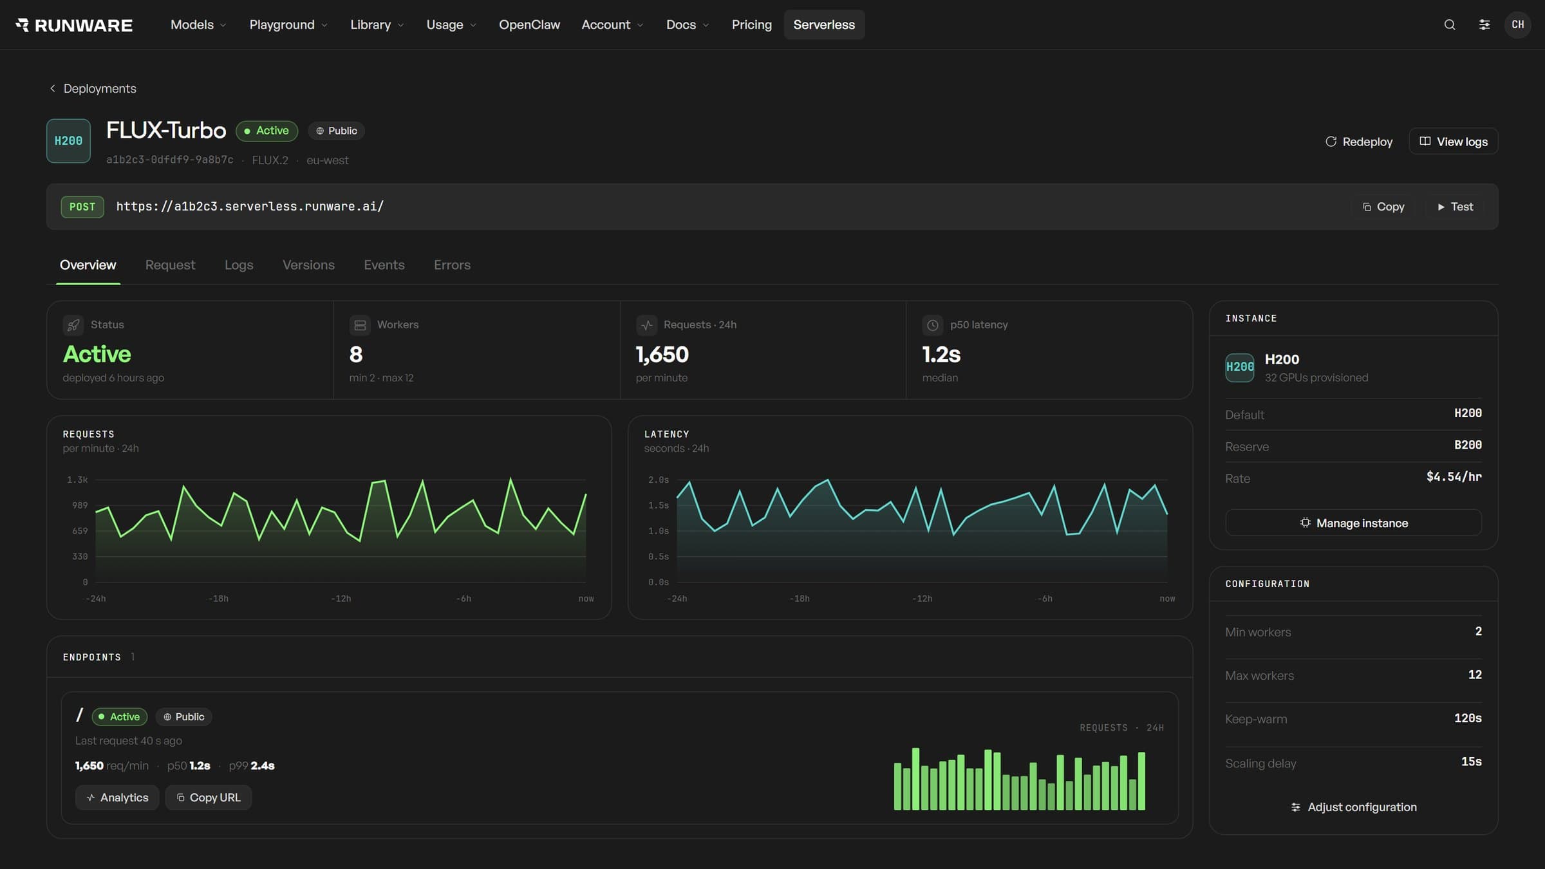Go to the Pricing page

[751, 24]
